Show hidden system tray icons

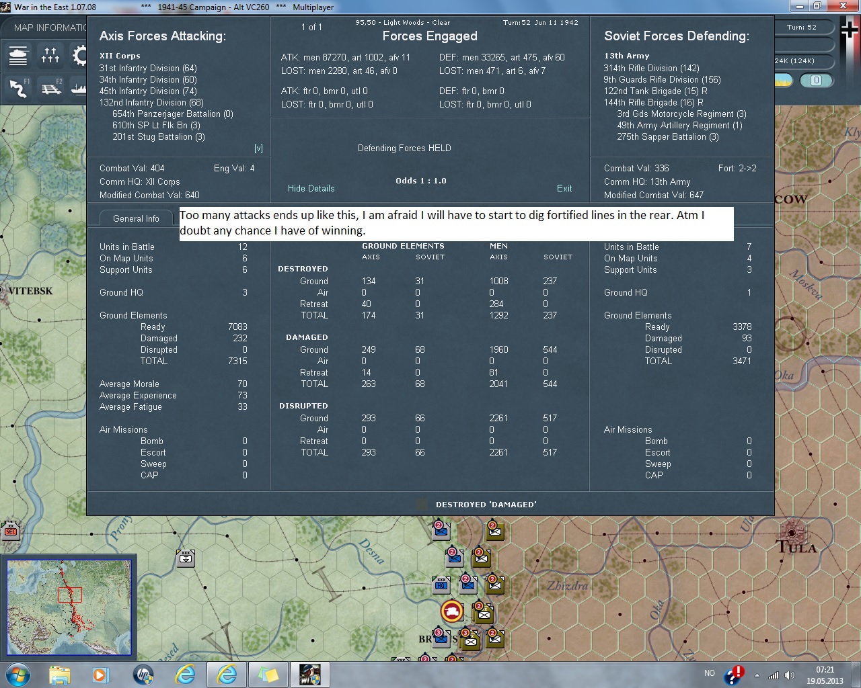point(757,675)
